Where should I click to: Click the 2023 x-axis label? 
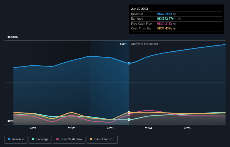click(x=110, y=128)
